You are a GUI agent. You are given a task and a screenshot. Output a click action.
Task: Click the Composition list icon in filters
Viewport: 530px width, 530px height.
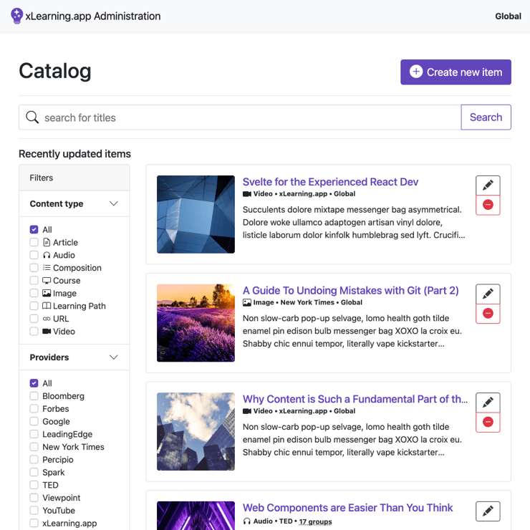pos(47,268)
